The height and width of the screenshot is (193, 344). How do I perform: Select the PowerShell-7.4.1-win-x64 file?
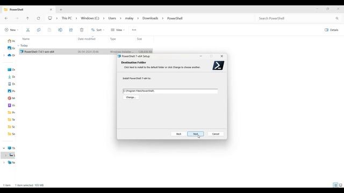tap(86, 52)
